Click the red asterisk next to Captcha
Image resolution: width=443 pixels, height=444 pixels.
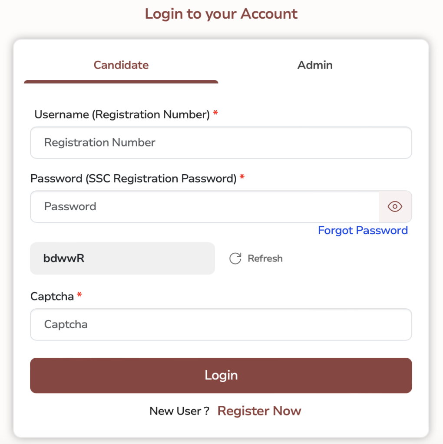[x=79, y=296]
